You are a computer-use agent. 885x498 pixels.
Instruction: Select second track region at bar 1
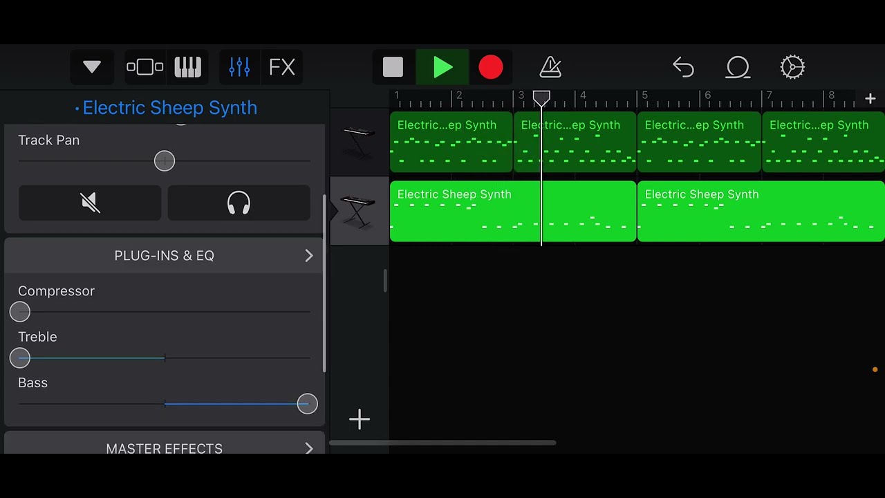point(513,212)
